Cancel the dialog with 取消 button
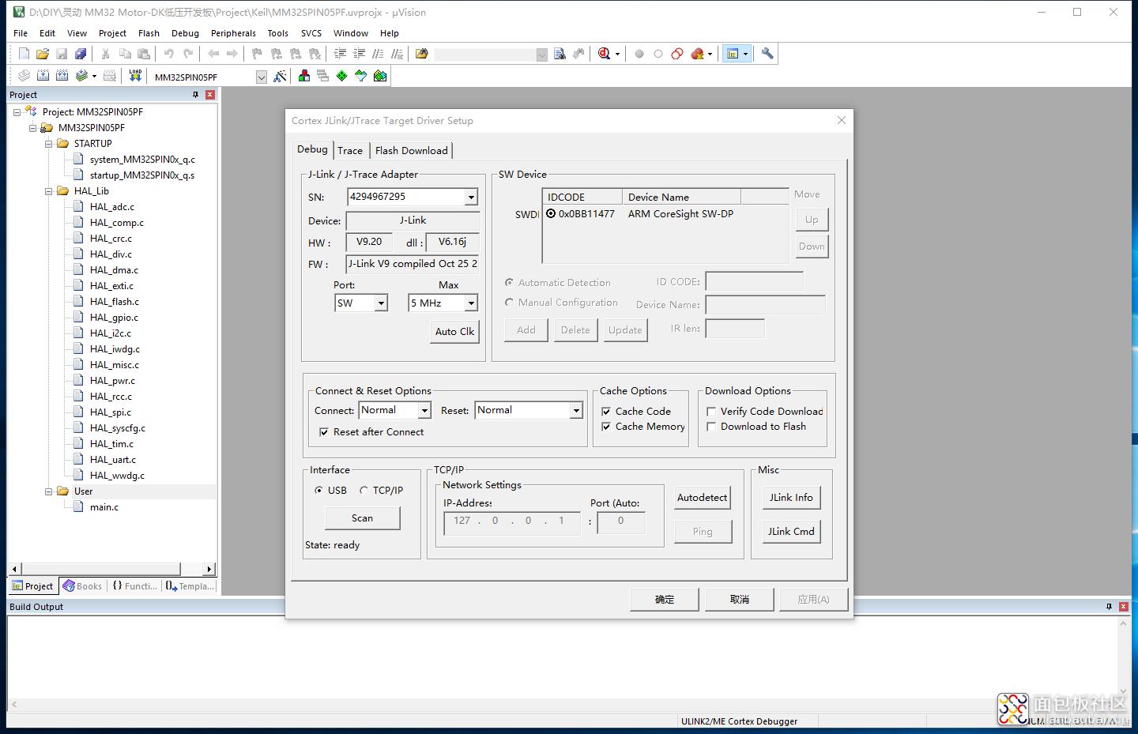This screenshot has width=1138, height=734. tap(740, 600)
